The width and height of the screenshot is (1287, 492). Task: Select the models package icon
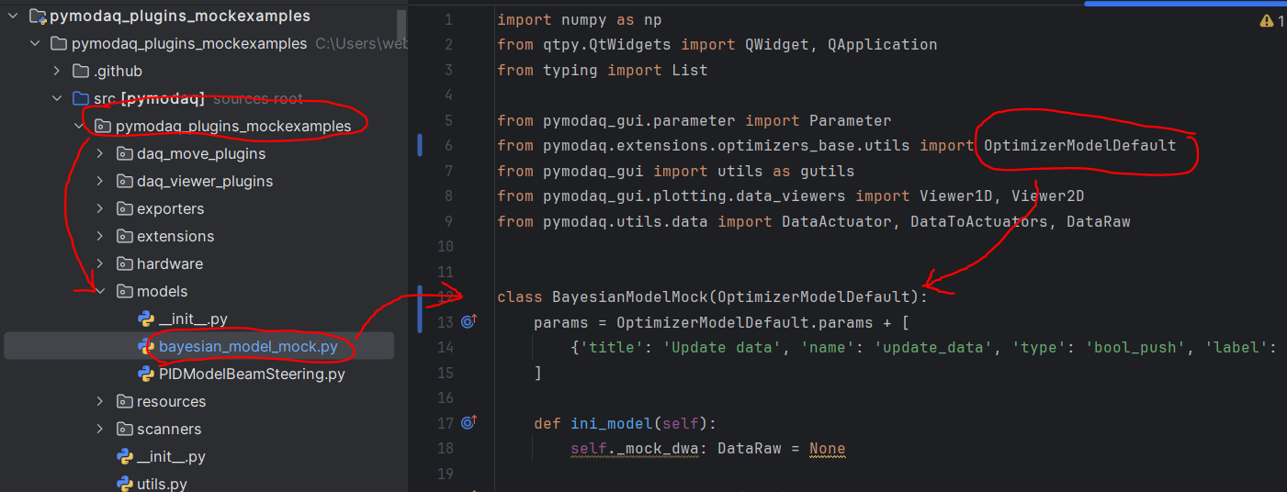124,291
